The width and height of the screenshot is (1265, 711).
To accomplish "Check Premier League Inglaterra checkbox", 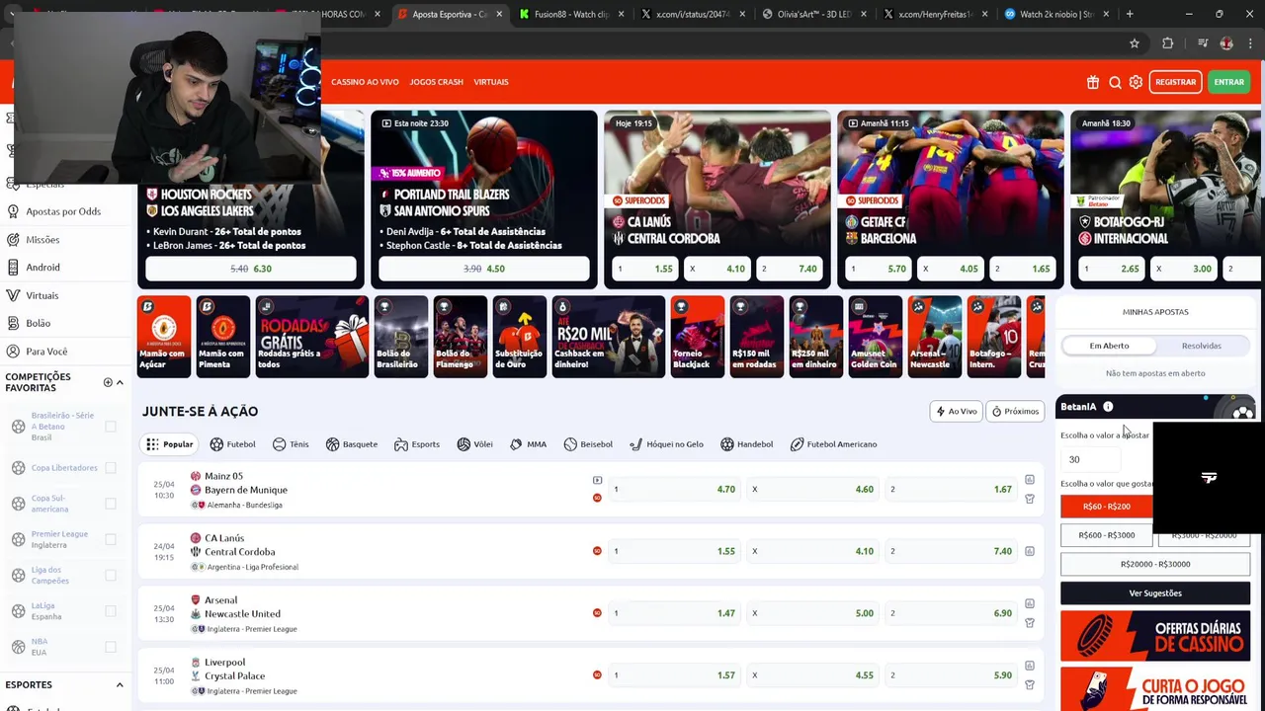I will (x=111, y=539).
